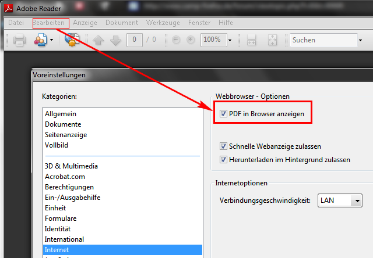Screen dimensions: 373x258
Task: Zoom in with the plus icon
Action: (191, 40)
